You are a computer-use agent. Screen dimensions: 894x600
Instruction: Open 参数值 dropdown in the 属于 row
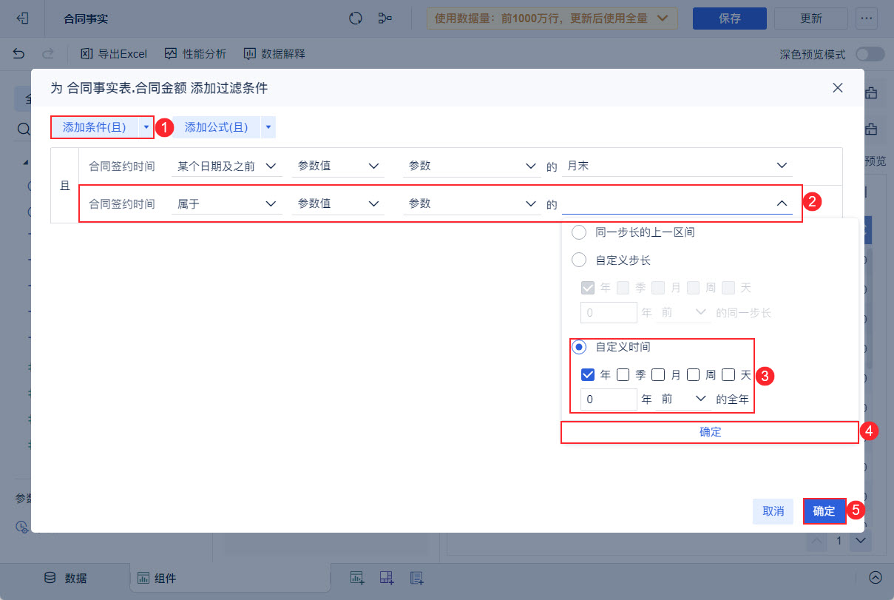click(x=338, y=203)
